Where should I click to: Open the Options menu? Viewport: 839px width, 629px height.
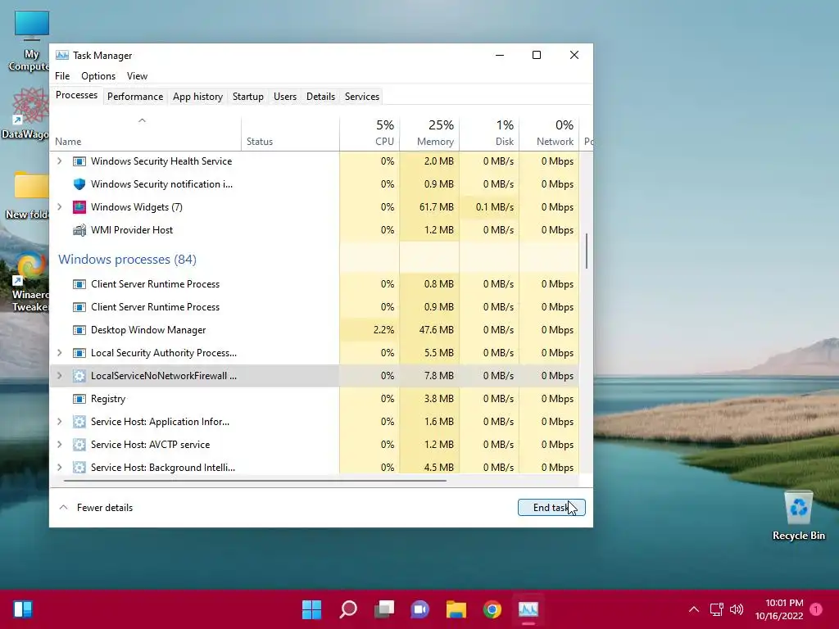98,76
